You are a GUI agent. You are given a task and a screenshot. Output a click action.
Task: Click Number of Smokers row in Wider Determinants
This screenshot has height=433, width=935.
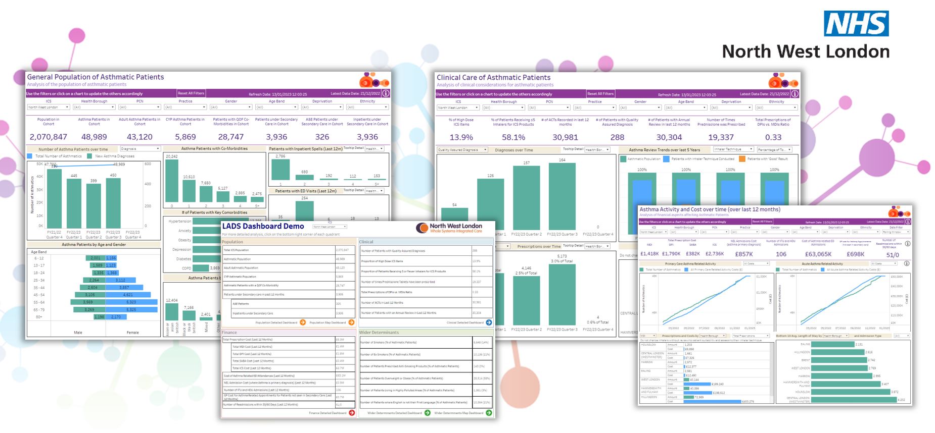click(x=426, y=342)
